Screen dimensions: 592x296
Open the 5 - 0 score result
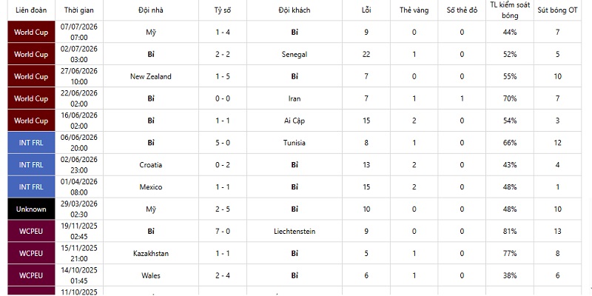click(x=223, y=143)
